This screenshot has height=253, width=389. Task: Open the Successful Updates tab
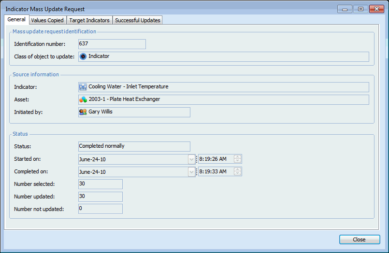click(x=138, y=20)
